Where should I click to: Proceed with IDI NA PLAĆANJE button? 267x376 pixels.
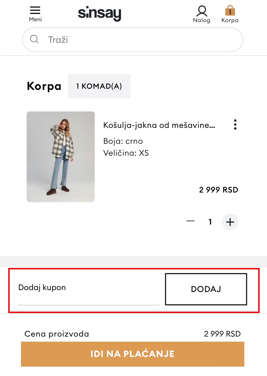click(132, 354)
